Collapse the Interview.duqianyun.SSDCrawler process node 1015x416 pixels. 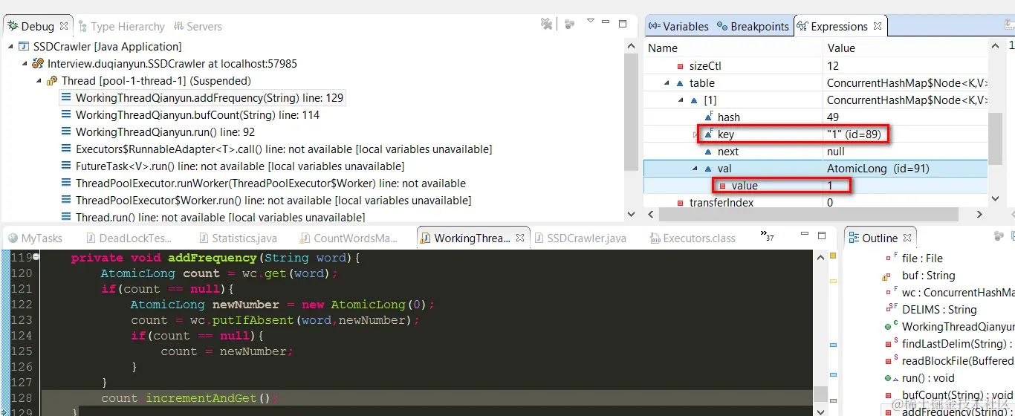click(x=25, y=64)
